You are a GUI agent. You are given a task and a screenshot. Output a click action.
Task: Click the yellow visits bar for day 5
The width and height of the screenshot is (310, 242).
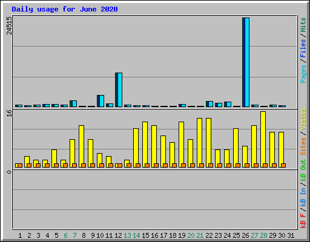click(x=54, y=159)
